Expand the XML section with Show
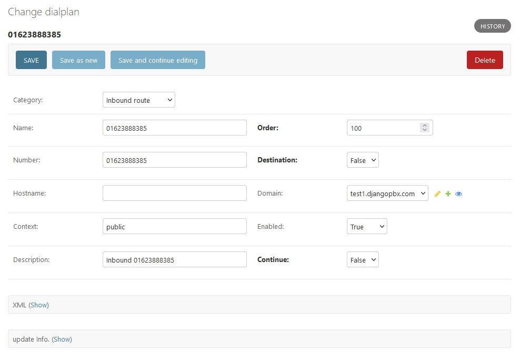The width and height of the screenshot is (520, 358). coord(38,305)
